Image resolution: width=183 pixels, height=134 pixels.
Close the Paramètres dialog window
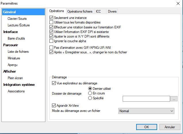pyautogui.click(x=177, y=3)
